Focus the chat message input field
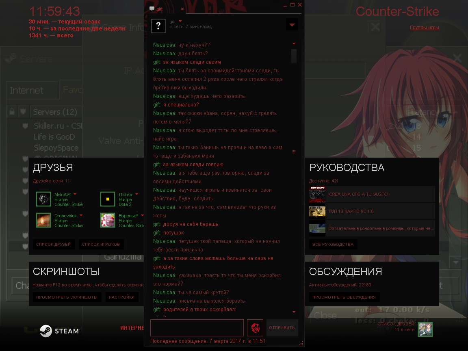 [197, 328]
